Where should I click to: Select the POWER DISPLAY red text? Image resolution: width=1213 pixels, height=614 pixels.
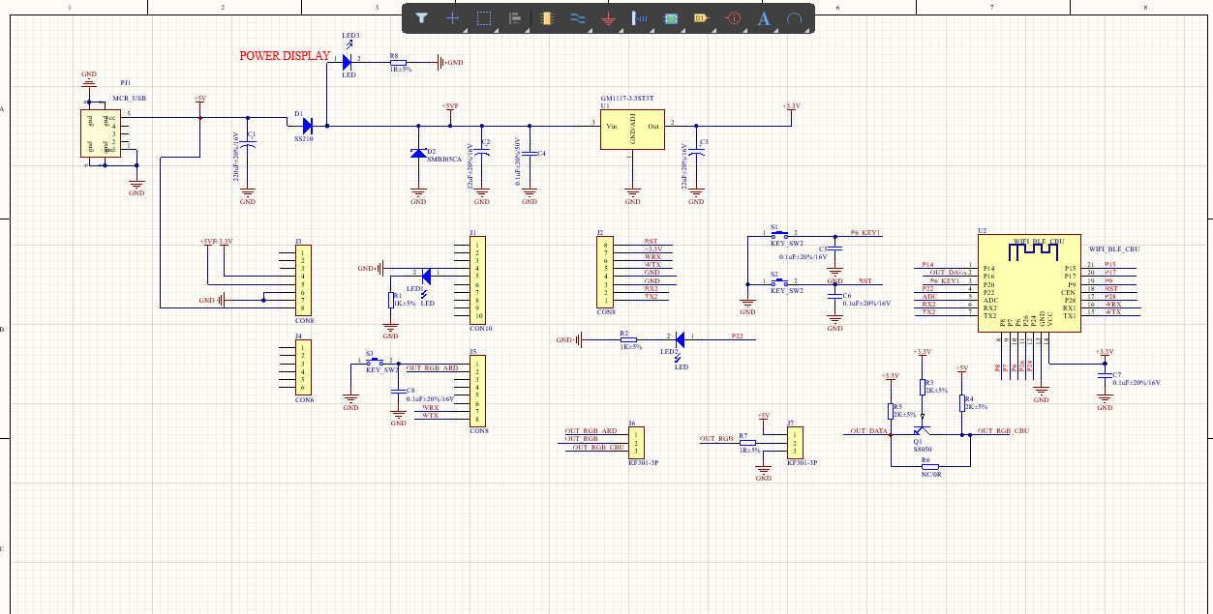285,56
